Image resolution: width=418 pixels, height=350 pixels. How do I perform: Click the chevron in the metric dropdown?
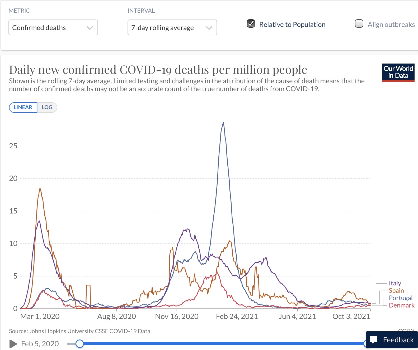click(x=90, y=28)
